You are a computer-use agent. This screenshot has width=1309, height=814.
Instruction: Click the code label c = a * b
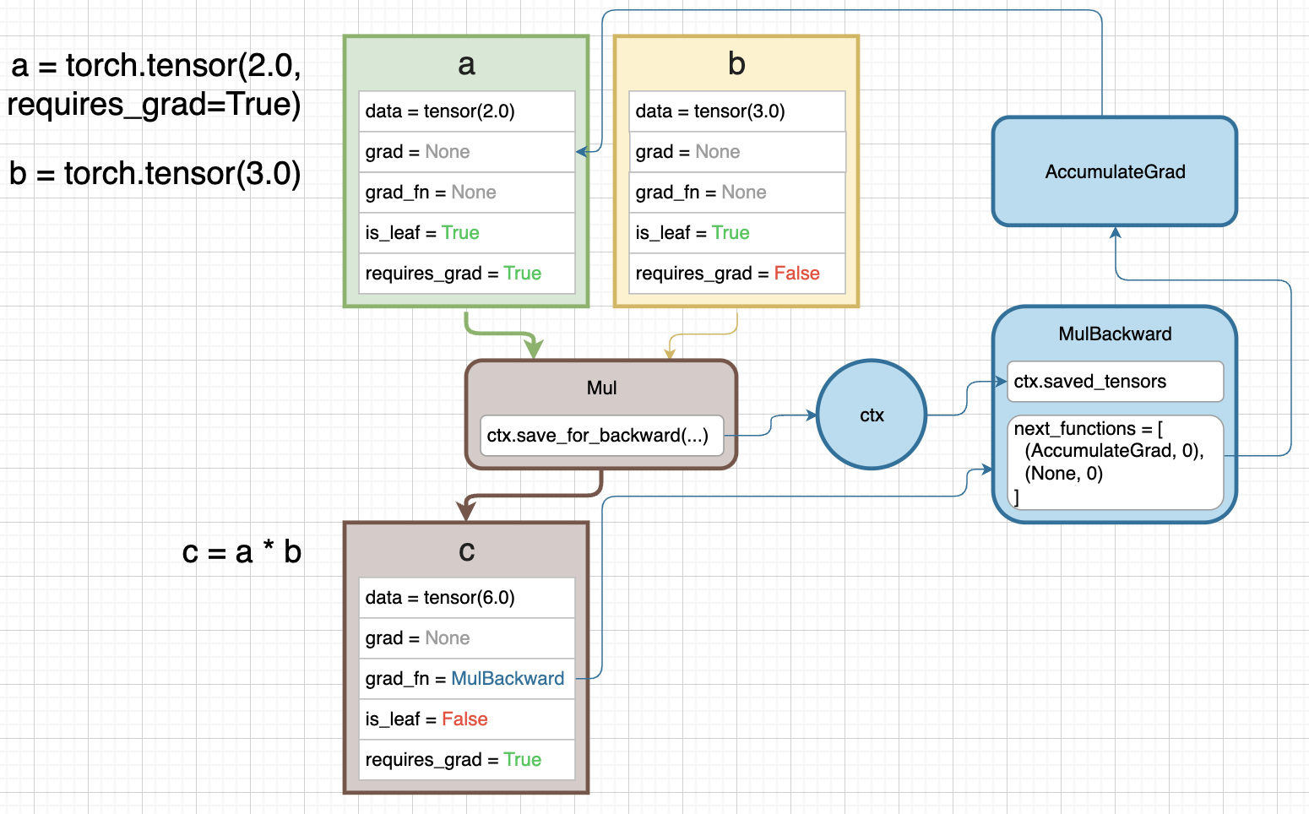(242, 551)
